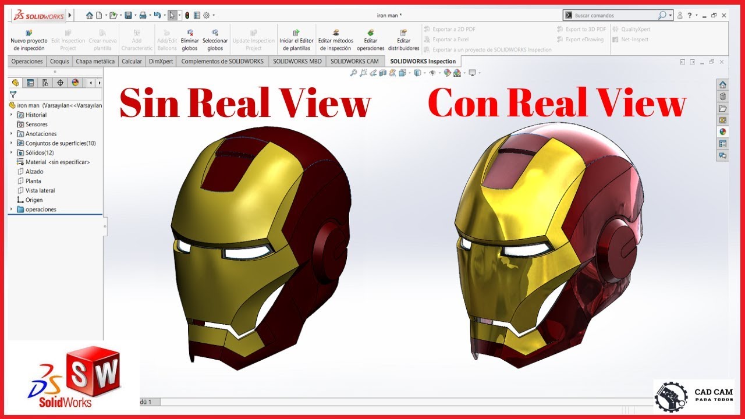Open the ConfigurationManager tab icon
Viewport: 745px width, 419px height.
45,83
